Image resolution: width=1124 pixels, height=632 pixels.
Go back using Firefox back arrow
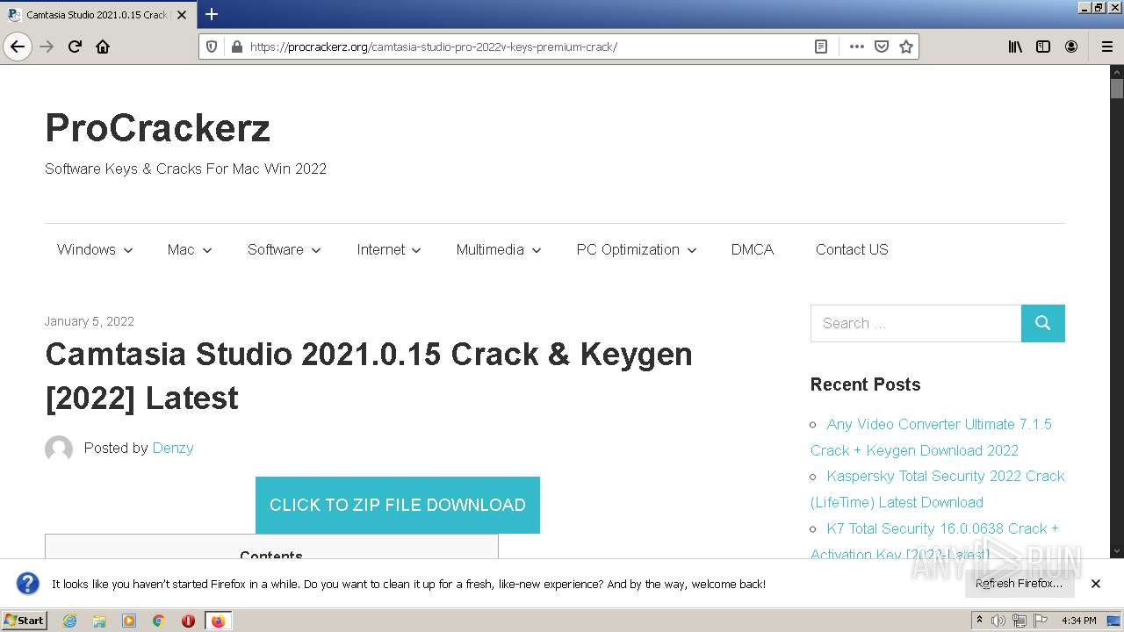click(18, 47)
